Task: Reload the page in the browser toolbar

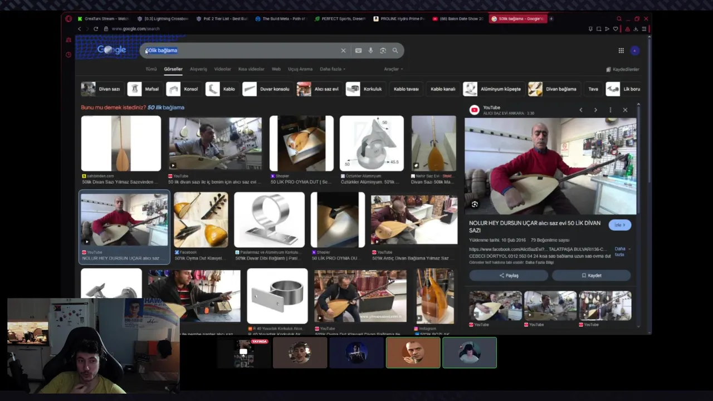Action: click(96, 28)
